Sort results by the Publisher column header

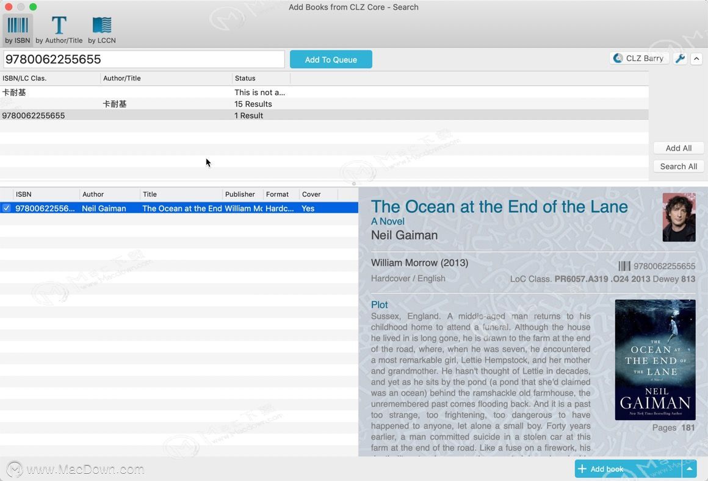[240, 194]
